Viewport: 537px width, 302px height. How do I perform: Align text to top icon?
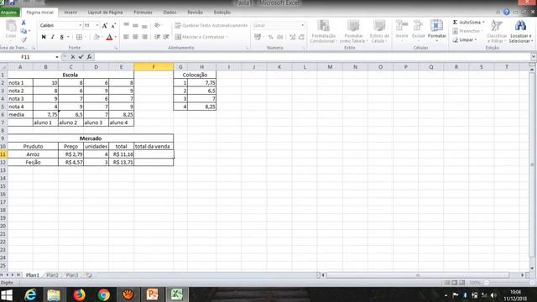127,25
